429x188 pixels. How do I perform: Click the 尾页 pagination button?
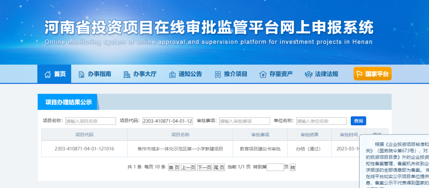click(219, 167)
